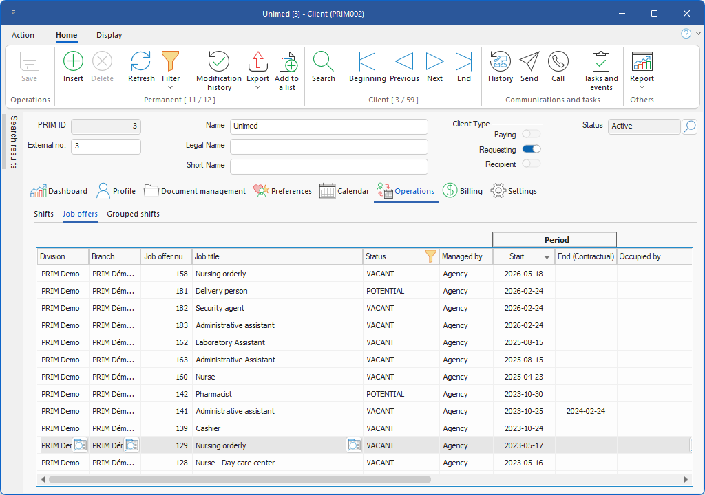Refresh the client record

tap(141, 62)
